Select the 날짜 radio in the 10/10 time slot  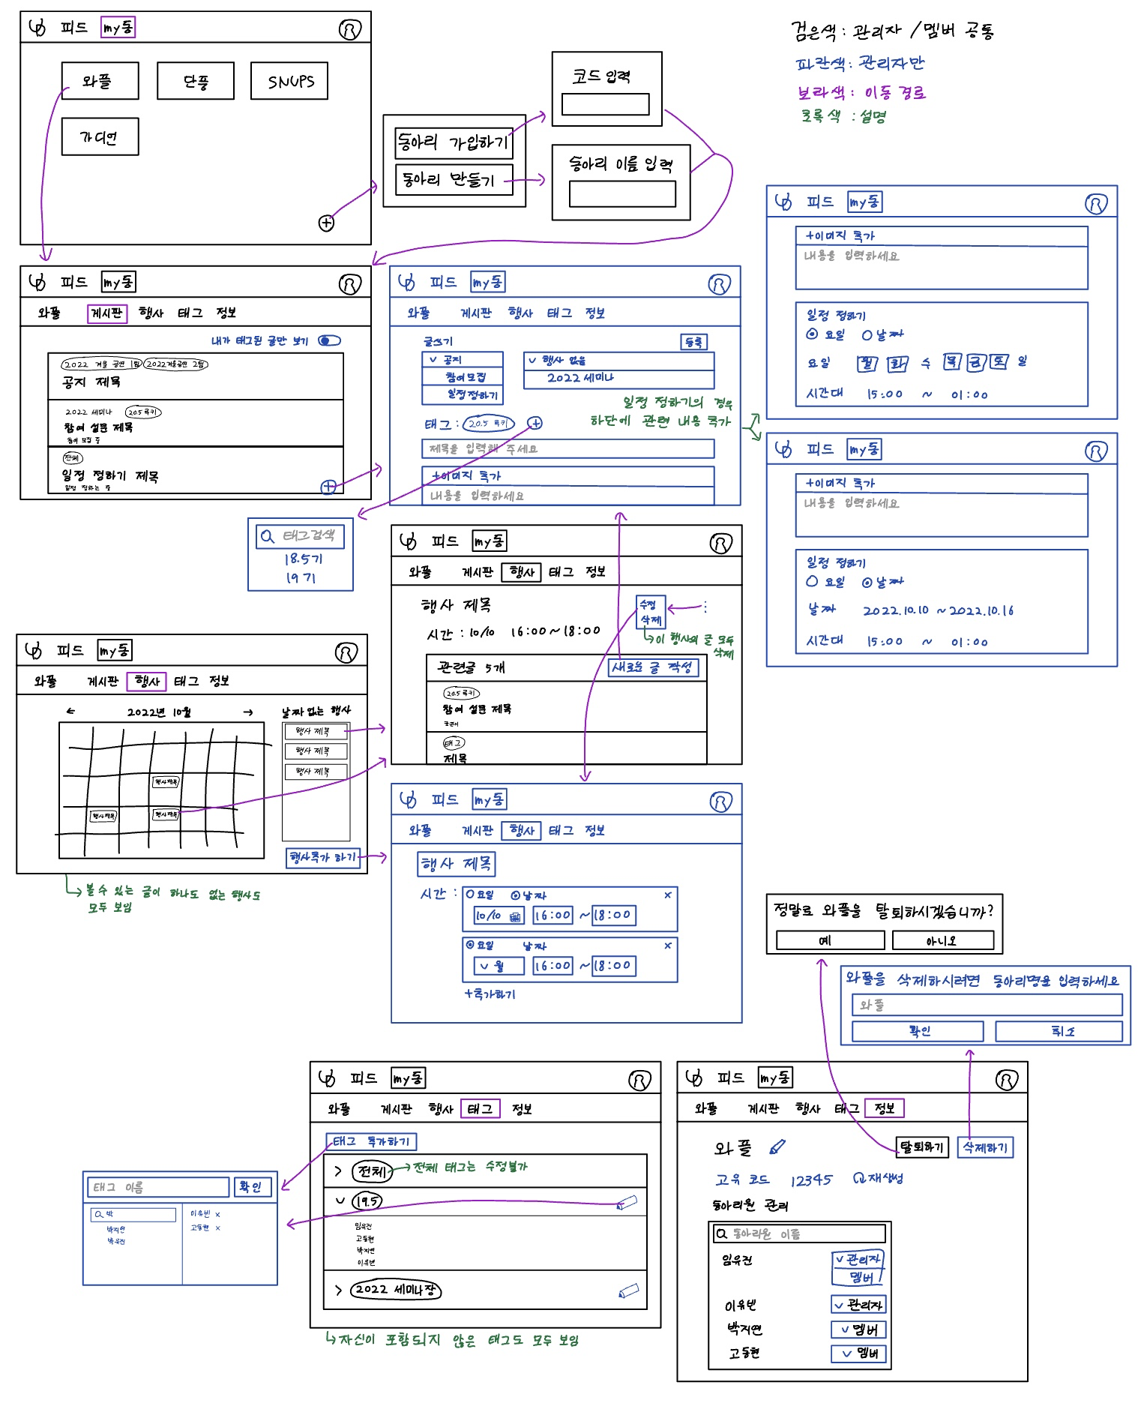pyautogui.click(x=515, y=895)
